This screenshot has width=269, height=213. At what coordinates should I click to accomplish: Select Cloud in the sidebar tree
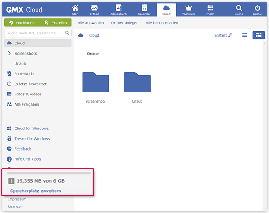(38, 43)
